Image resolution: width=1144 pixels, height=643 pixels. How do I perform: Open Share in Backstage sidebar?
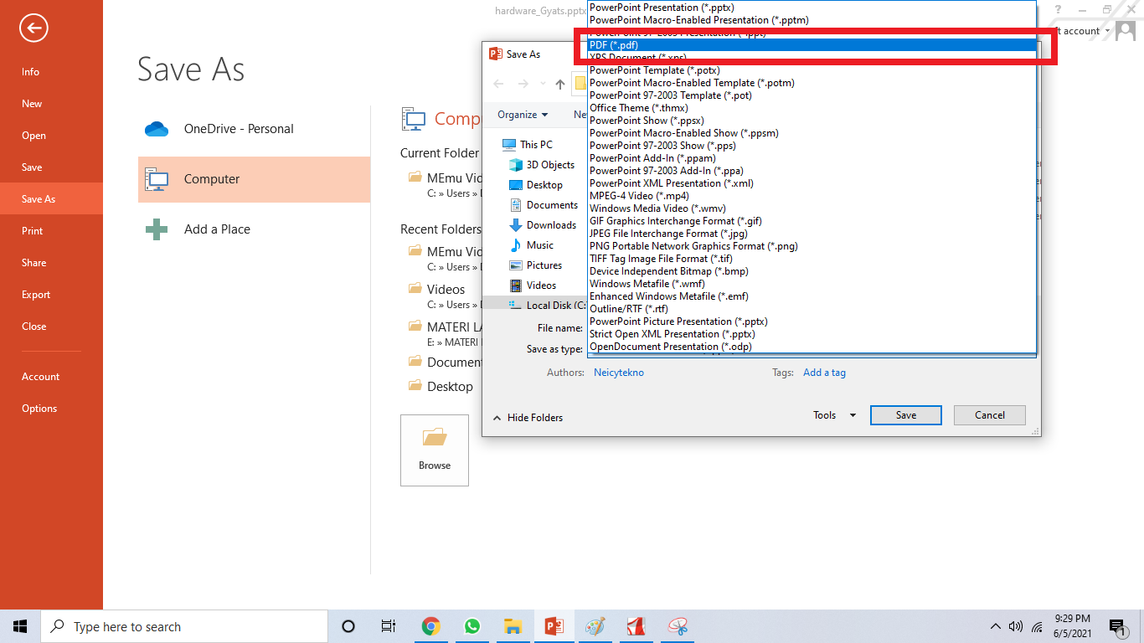51,263
